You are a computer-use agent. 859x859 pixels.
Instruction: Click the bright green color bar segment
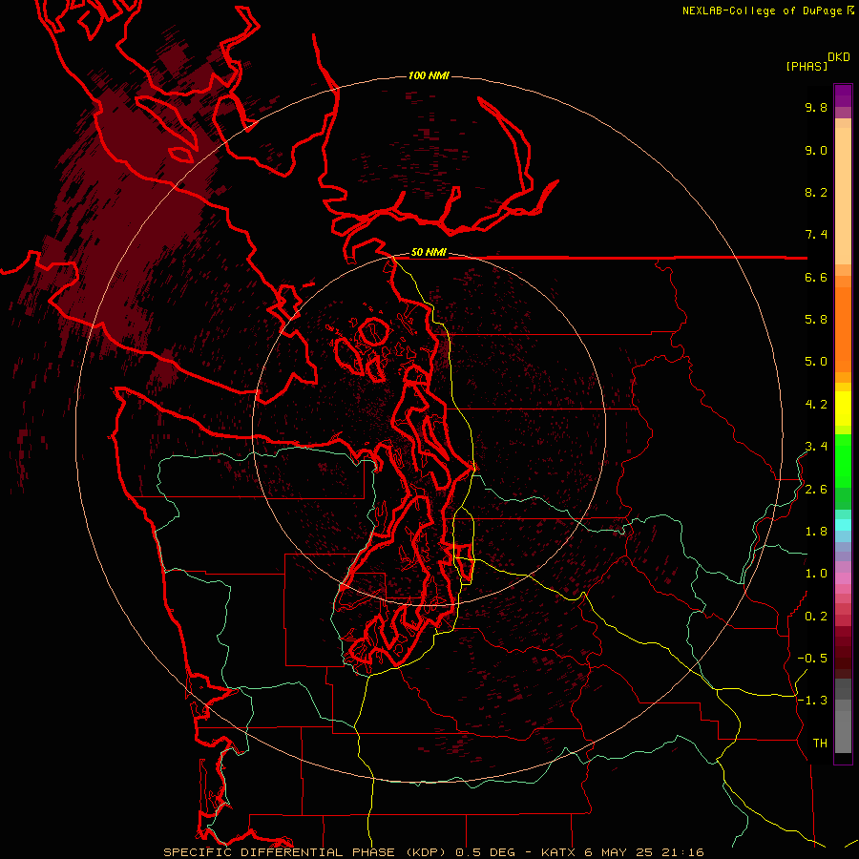pyautogui.click(x=843, y=461)
